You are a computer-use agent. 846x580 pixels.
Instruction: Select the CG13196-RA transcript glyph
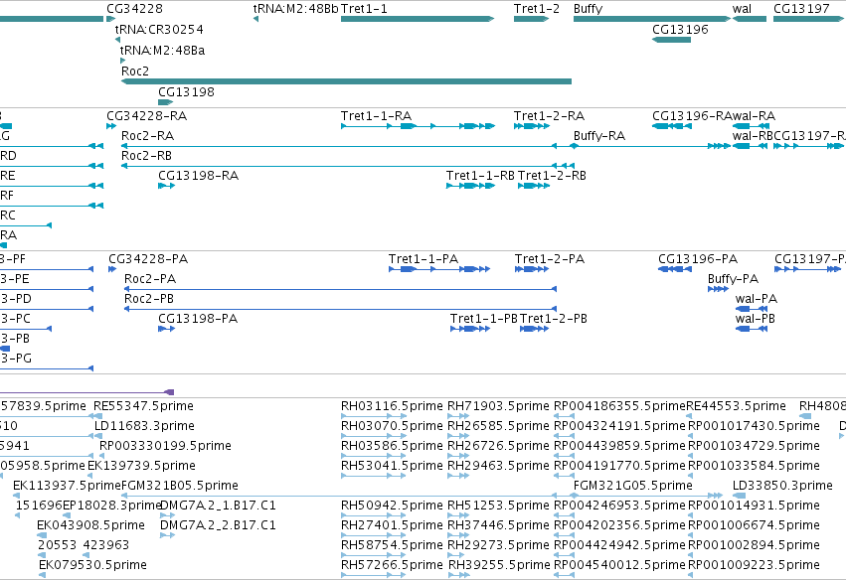[x=672, y=126]
